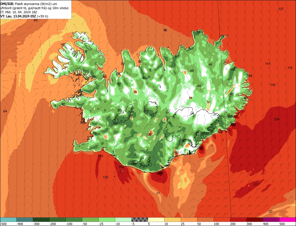Pick the 200 to 300 red legend swatch
296x226 pixels.
tap(238, 219)
